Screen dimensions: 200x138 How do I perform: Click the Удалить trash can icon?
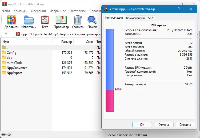[x=78, y=20]
